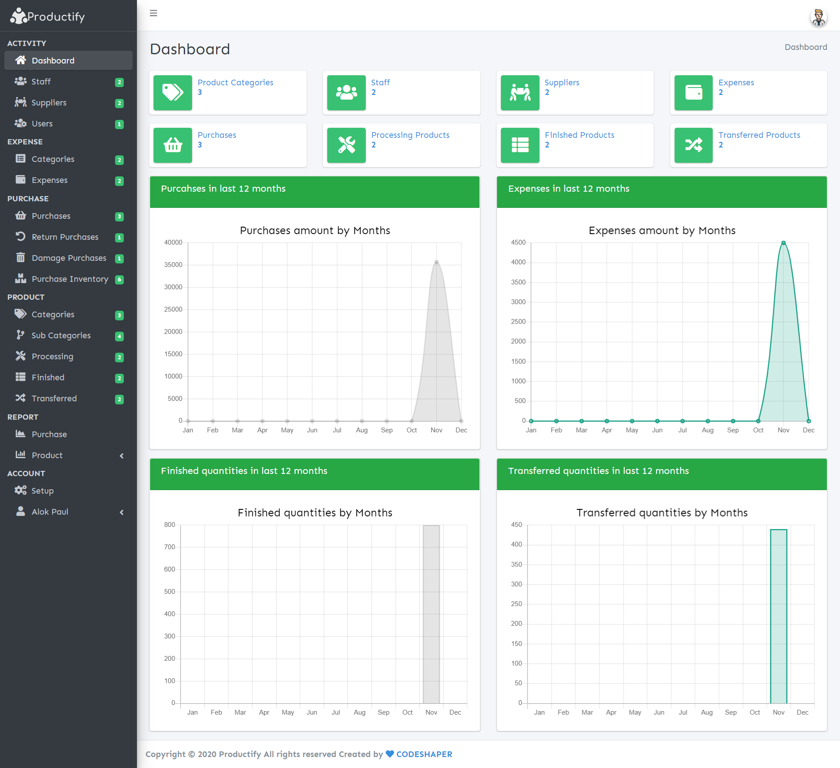The height and width of the screenshot is (768, 840).
Task: Open Users via its sidebar icon
Action: (x=21, y=123)
